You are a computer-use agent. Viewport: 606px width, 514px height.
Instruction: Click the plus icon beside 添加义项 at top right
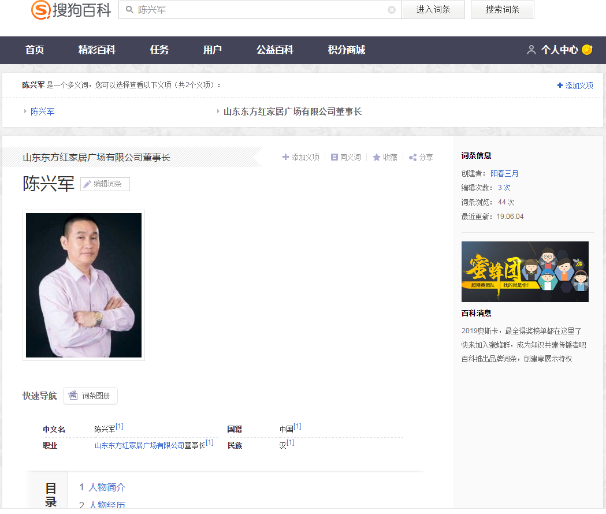click(x=560, y=85)
